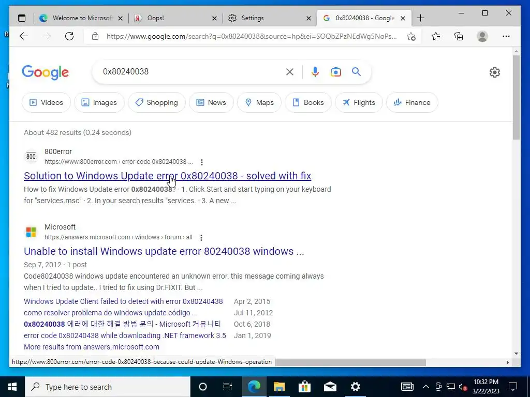Open more options for 800error result
This screenshot has width=530, height=397.
pyautogui.click(x=202, y=162)
